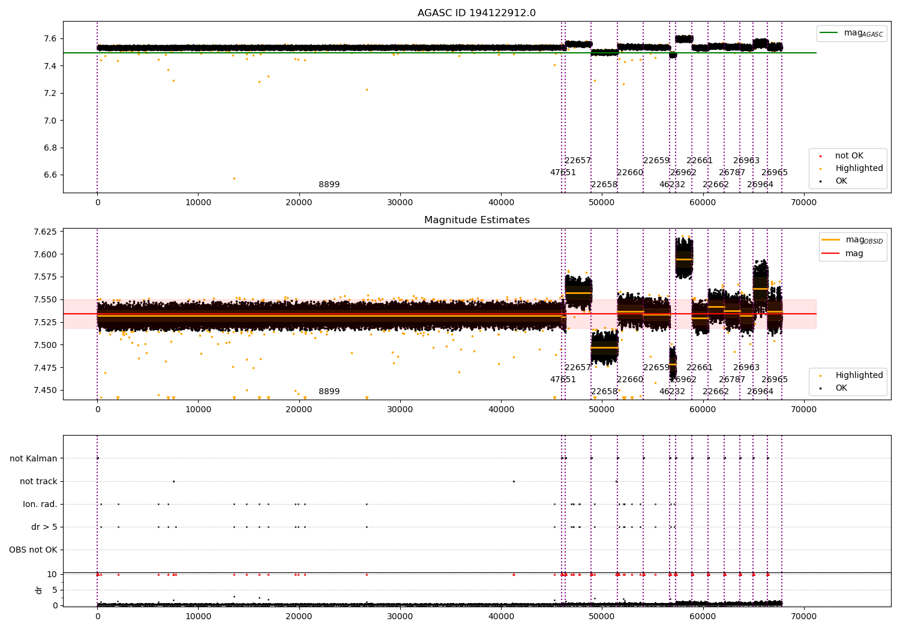Click the orange line sample beside mag OBSID

830,240
